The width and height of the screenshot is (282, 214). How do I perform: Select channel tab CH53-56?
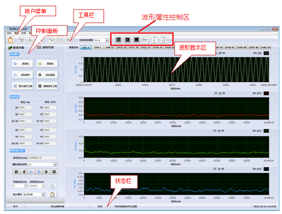point(241,47)
